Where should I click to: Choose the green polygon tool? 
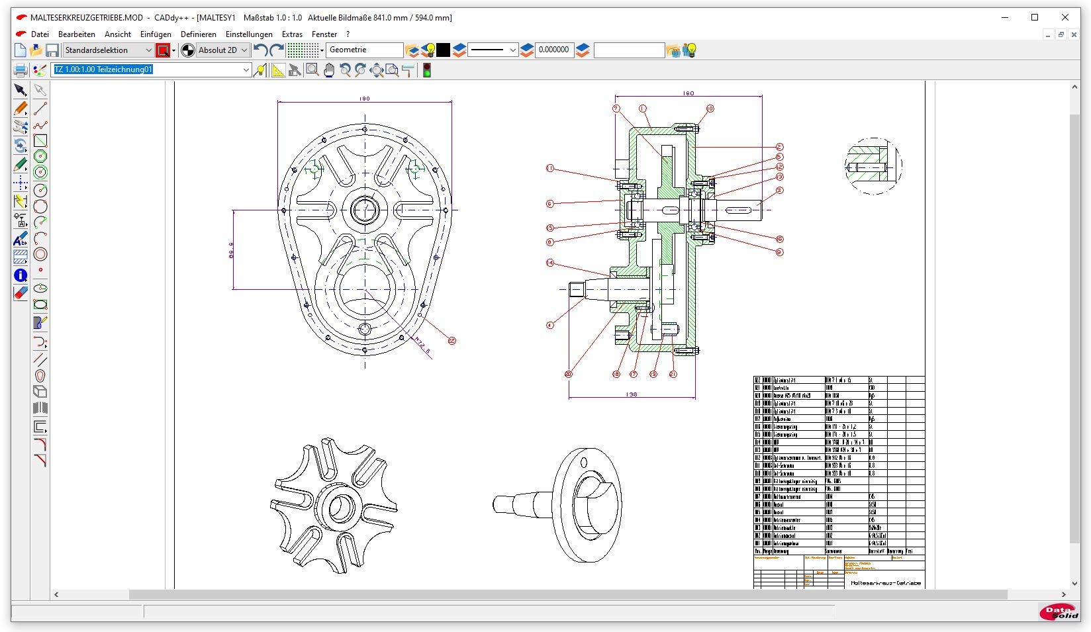(40, 157)
